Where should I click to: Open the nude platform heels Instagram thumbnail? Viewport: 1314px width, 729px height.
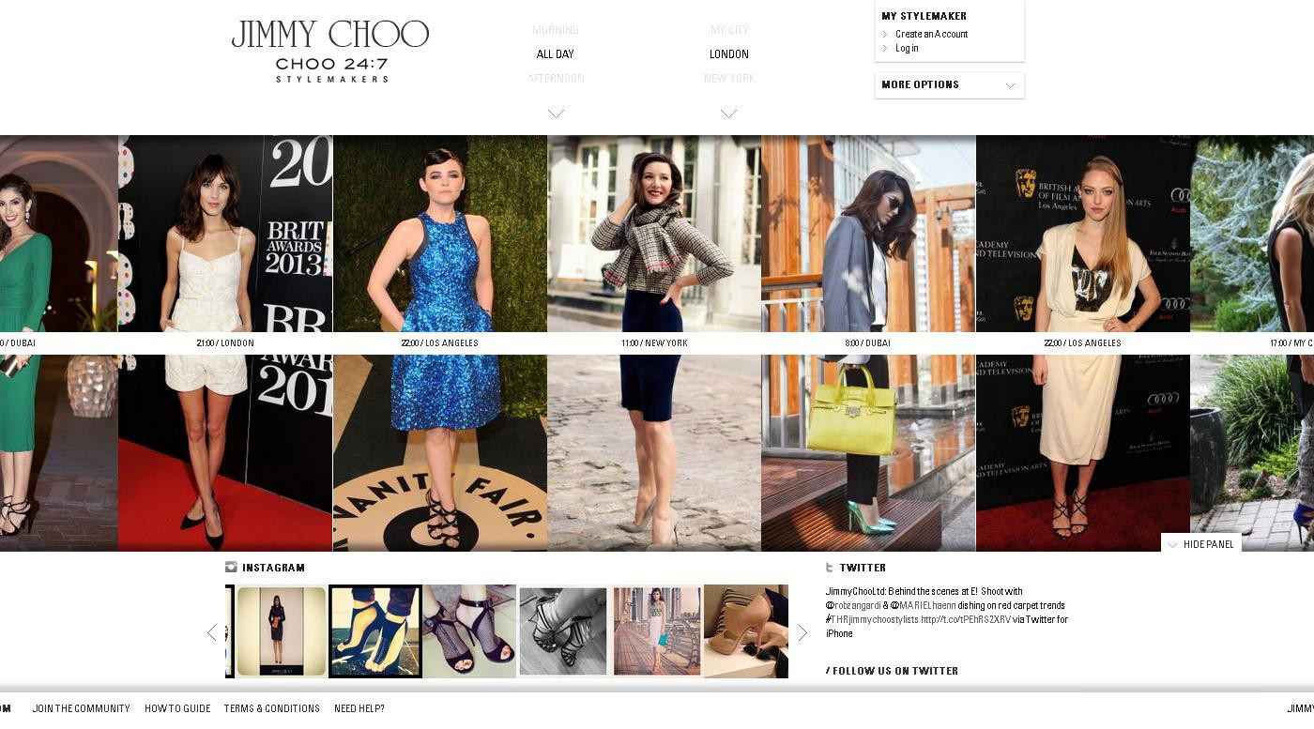coord(746,631)
